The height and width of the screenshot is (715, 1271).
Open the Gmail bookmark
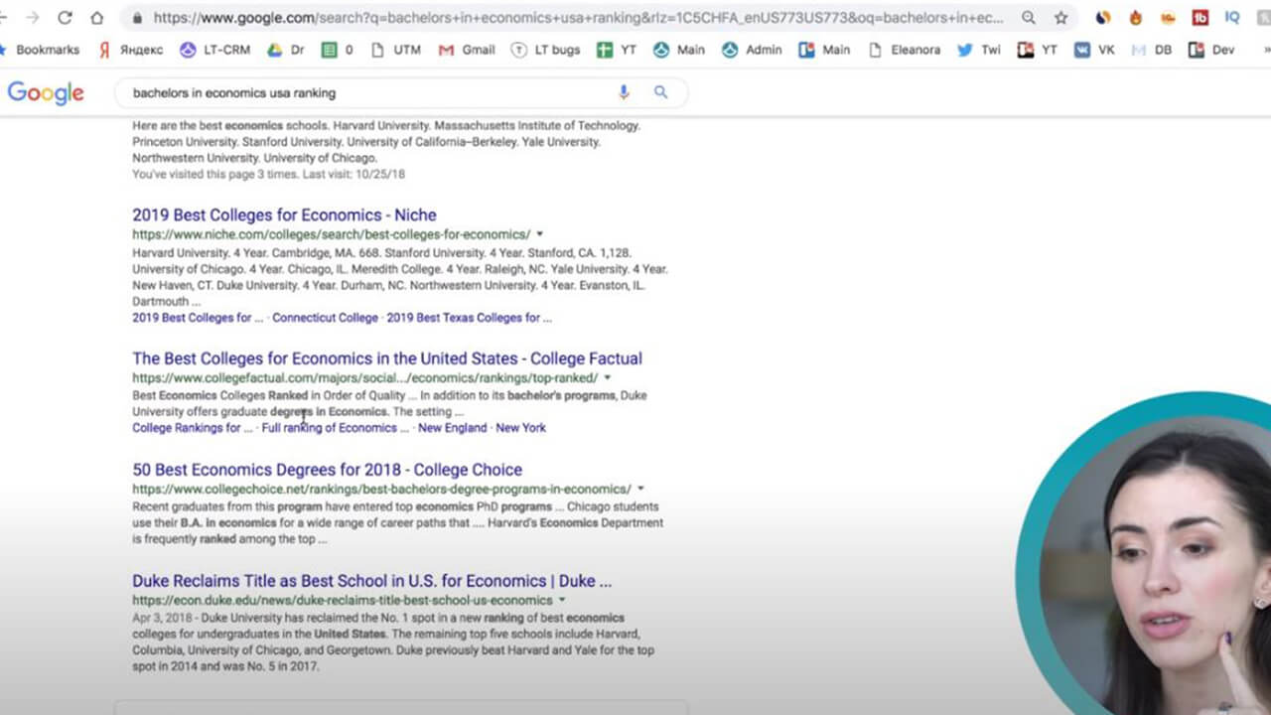coord(467,50)
